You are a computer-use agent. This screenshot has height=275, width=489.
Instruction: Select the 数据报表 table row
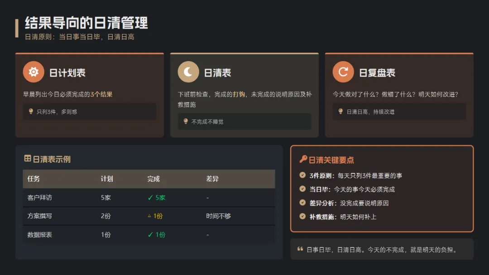pyautogui.click(x=149, y=234)
